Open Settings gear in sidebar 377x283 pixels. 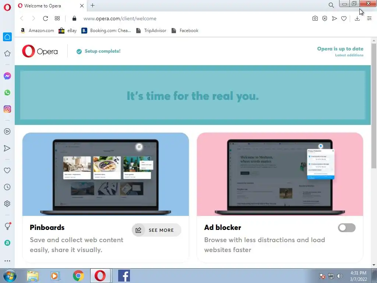7,203
